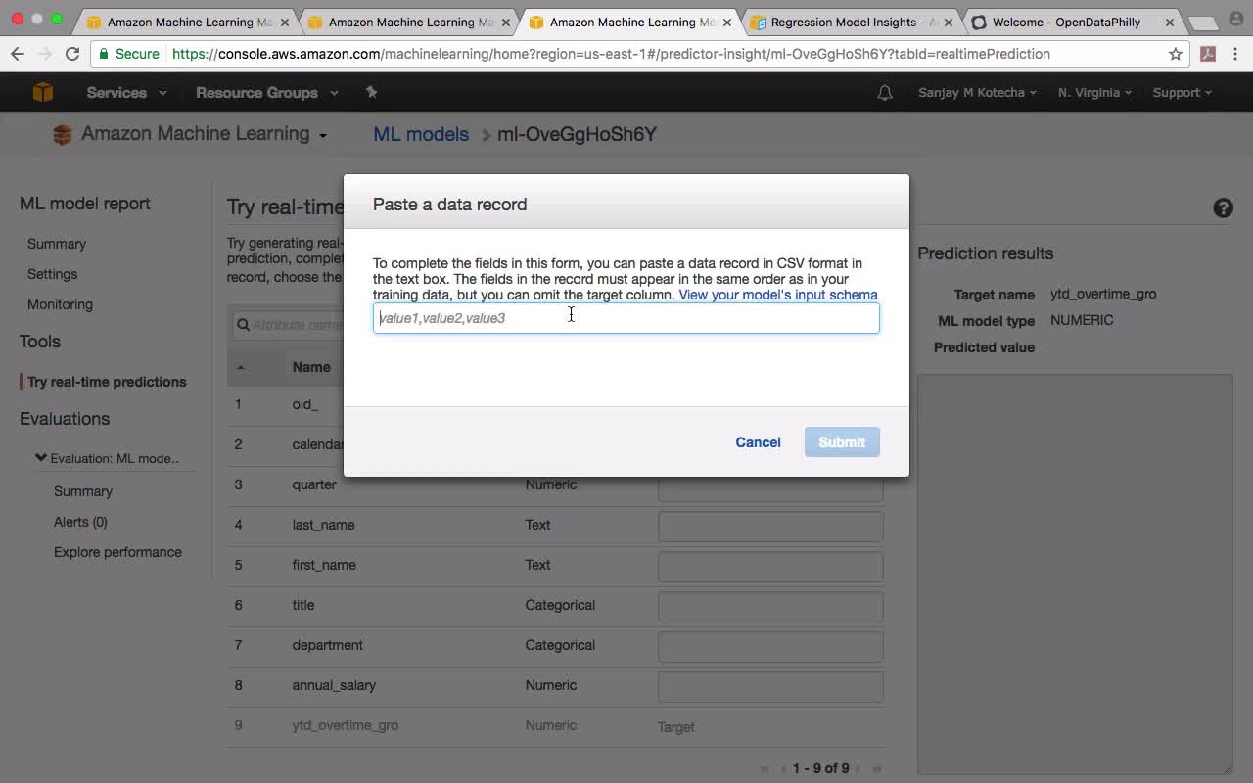Viewport: 1253px width, 783px height.
Task: Click the first_name value input field
Action: pos(770,566)
